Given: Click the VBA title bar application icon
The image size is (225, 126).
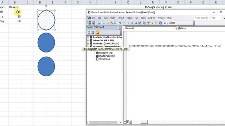Looking at the screenshot, I should [89, 13].
